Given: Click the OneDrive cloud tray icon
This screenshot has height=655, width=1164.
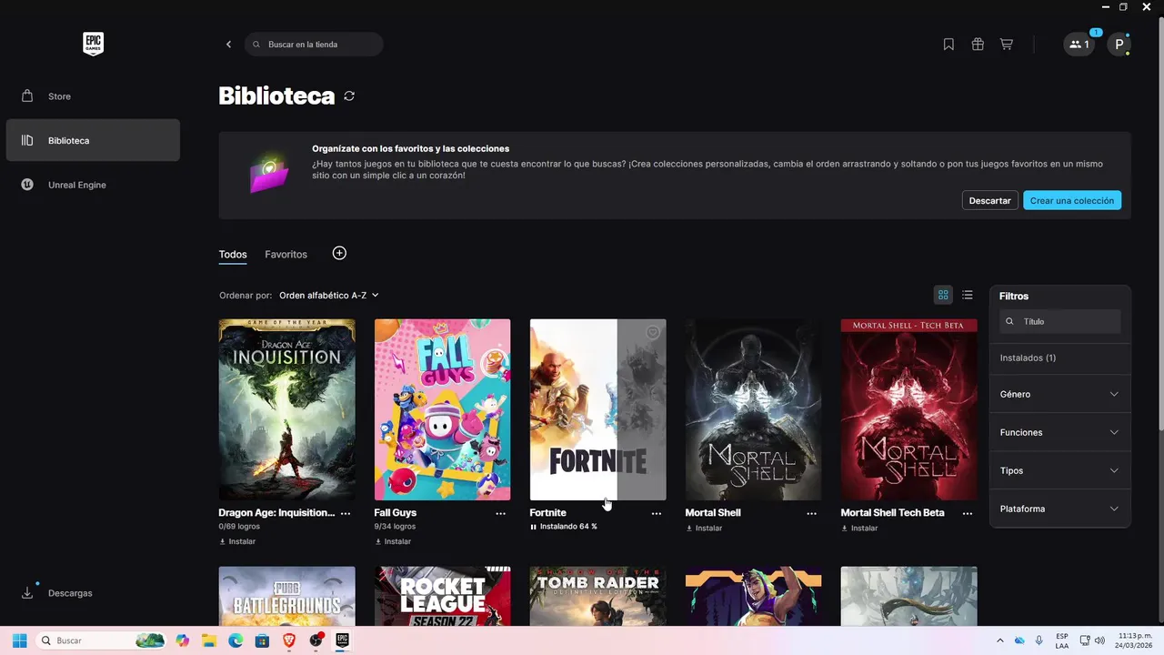Looking at the screenshot, I should 1019,640.
